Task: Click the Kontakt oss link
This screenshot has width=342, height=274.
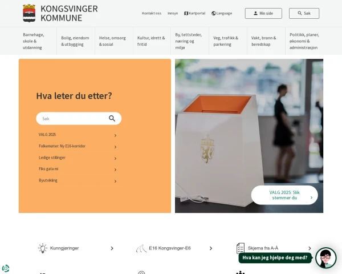Action: coord(152,13)
